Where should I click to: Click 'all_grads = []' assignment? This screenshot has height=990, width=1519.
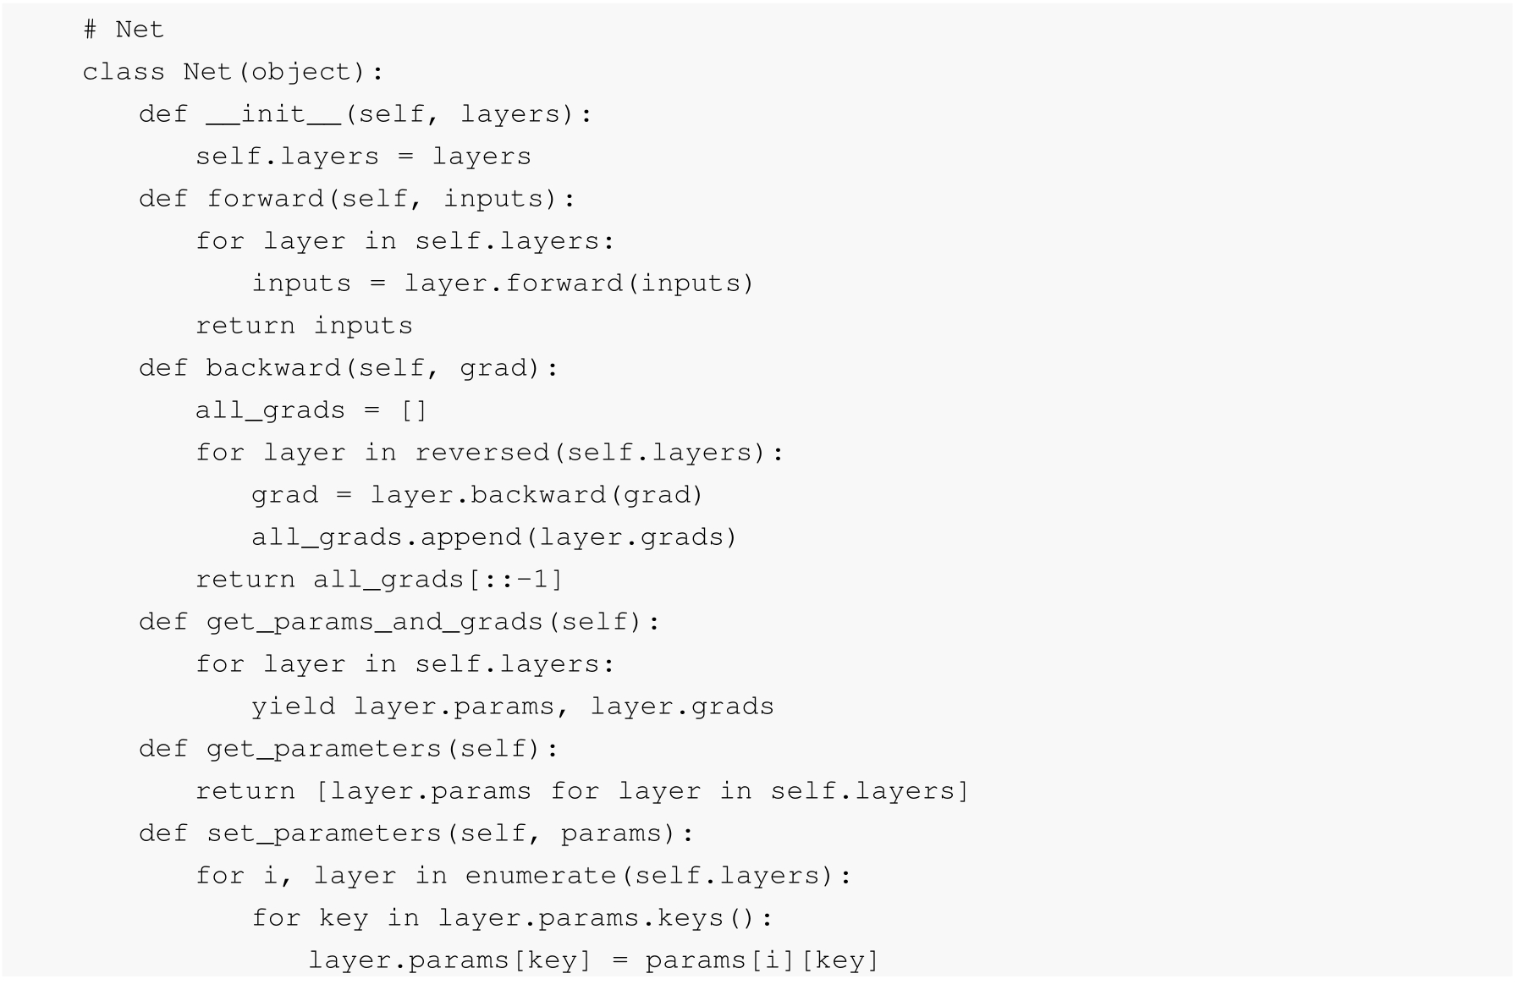click(x=311, y=410)
